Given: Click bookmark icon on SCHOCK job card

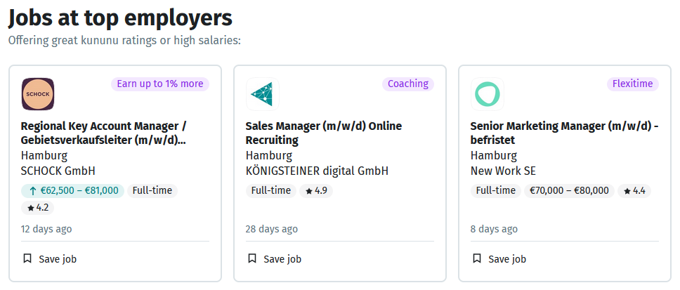Looking at the screenshot, I should [x=27, y=259].
